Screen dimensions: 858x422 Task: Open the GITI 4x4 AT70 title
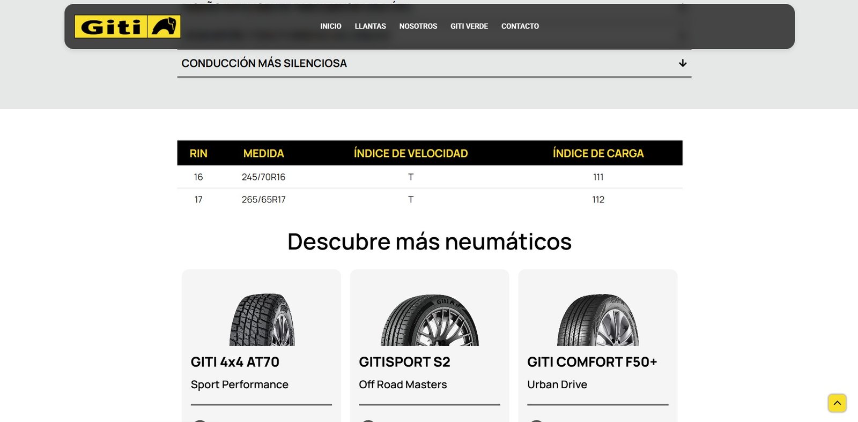[235, 362]
